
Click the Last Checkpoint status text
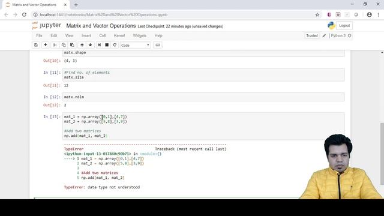181,26
